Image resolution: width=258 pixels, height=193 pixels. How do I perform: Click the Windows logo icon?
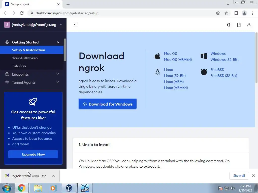coord(204,56)
